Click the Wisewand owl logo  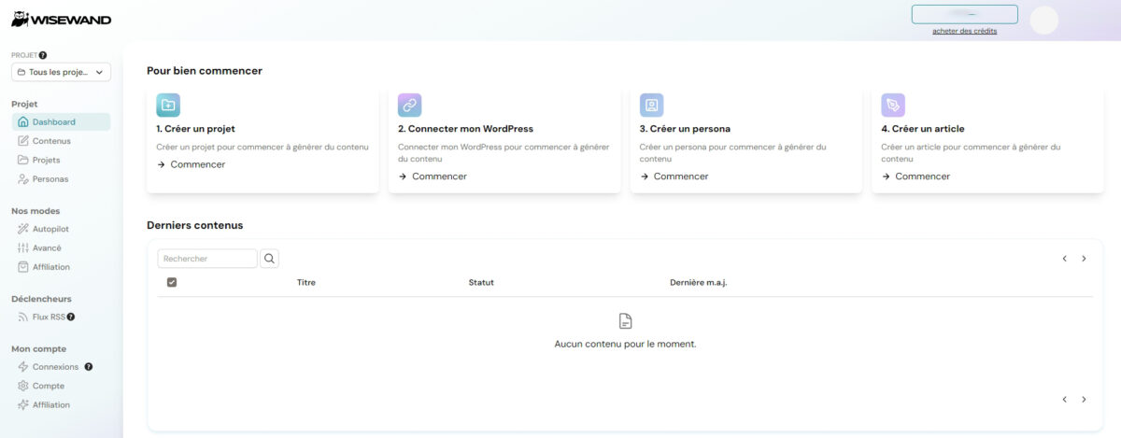(19, 19)
